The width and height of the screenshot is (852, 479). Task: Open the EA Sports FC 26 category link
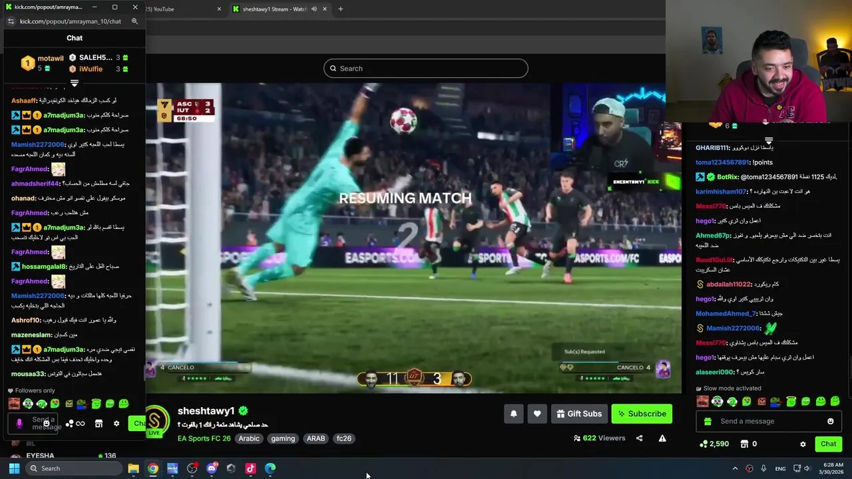(204, 438)
